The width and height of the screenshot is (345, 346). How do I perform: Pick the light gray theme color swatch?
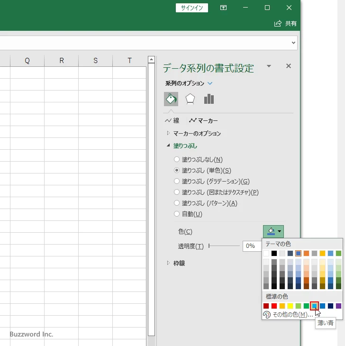[282, 253]
